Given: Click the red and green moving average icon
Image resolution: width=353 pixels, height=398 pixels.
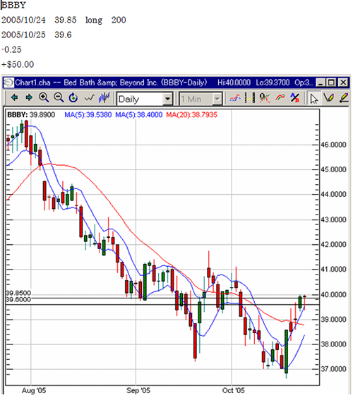Looking at the screenshot, I should (280, 97).
